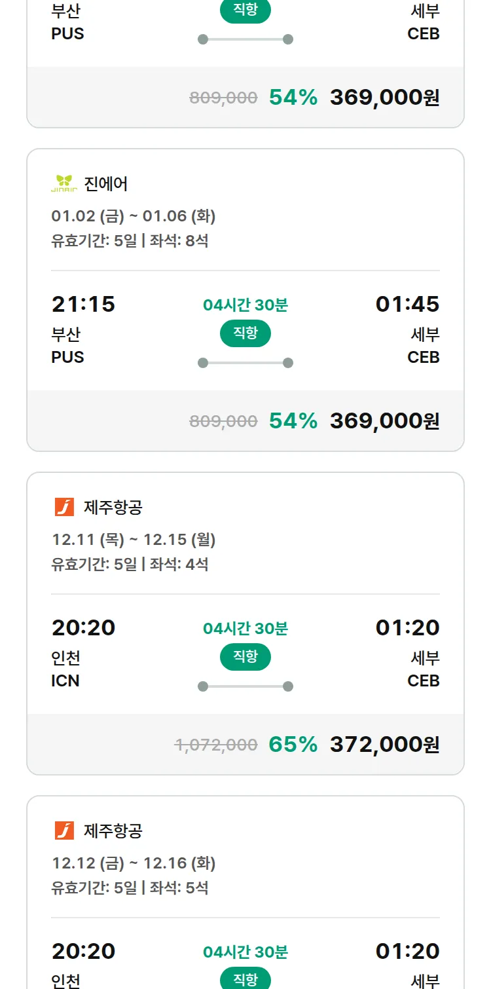491x989 pixels.
Task: Tap the 직항 badge on the 21:15 Busan flight
Action: click(x=245, y=333)
